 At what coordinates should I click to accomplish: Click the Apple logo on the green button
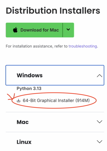click(x=15, y=30)
